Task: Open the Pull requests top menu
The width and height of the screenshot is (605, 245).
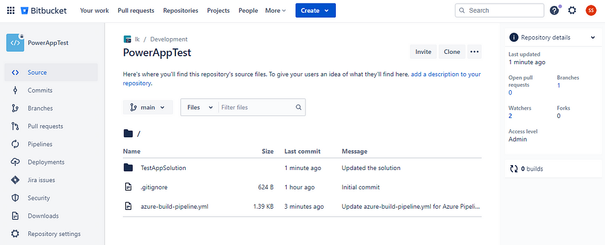Action: [137, 10]
